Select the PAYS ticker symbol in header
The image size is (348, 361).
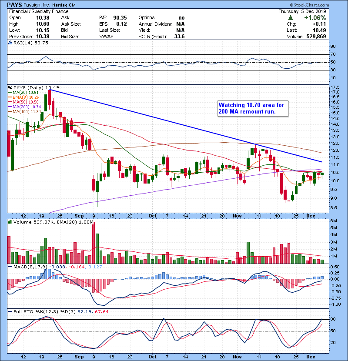coord(14,5)
